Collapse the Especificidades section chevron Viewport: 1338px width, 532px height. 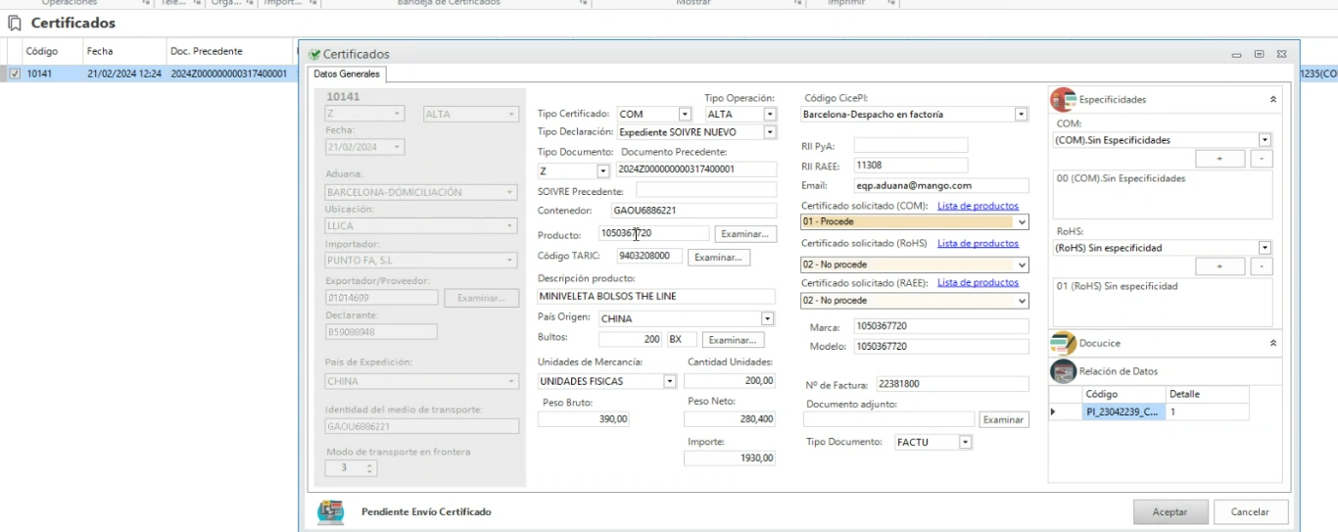[1272, 99]
